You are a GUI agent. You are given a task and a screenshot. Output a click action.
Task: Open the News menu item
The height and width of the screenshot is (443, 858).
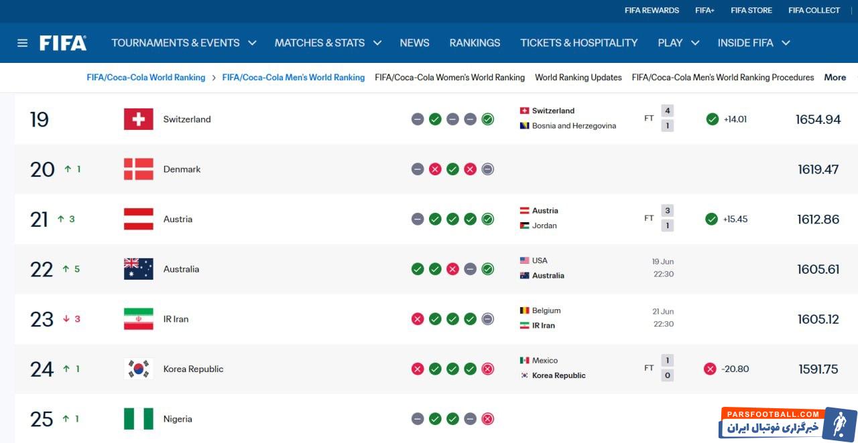(414, 43)
